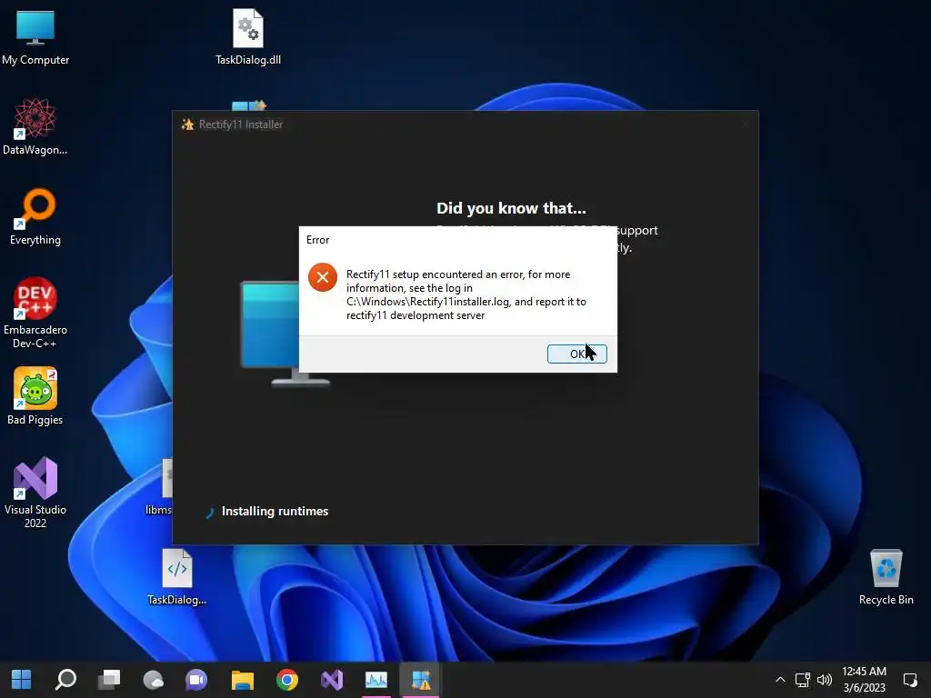Click the 'Did you know that...' heading
The height and width of the screenshot is (698, 931).
pyautogui.click(x=511, y=208)
